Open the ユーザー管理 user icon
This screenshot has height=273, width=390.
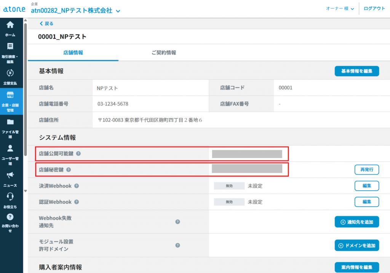[x=10, y=148]
